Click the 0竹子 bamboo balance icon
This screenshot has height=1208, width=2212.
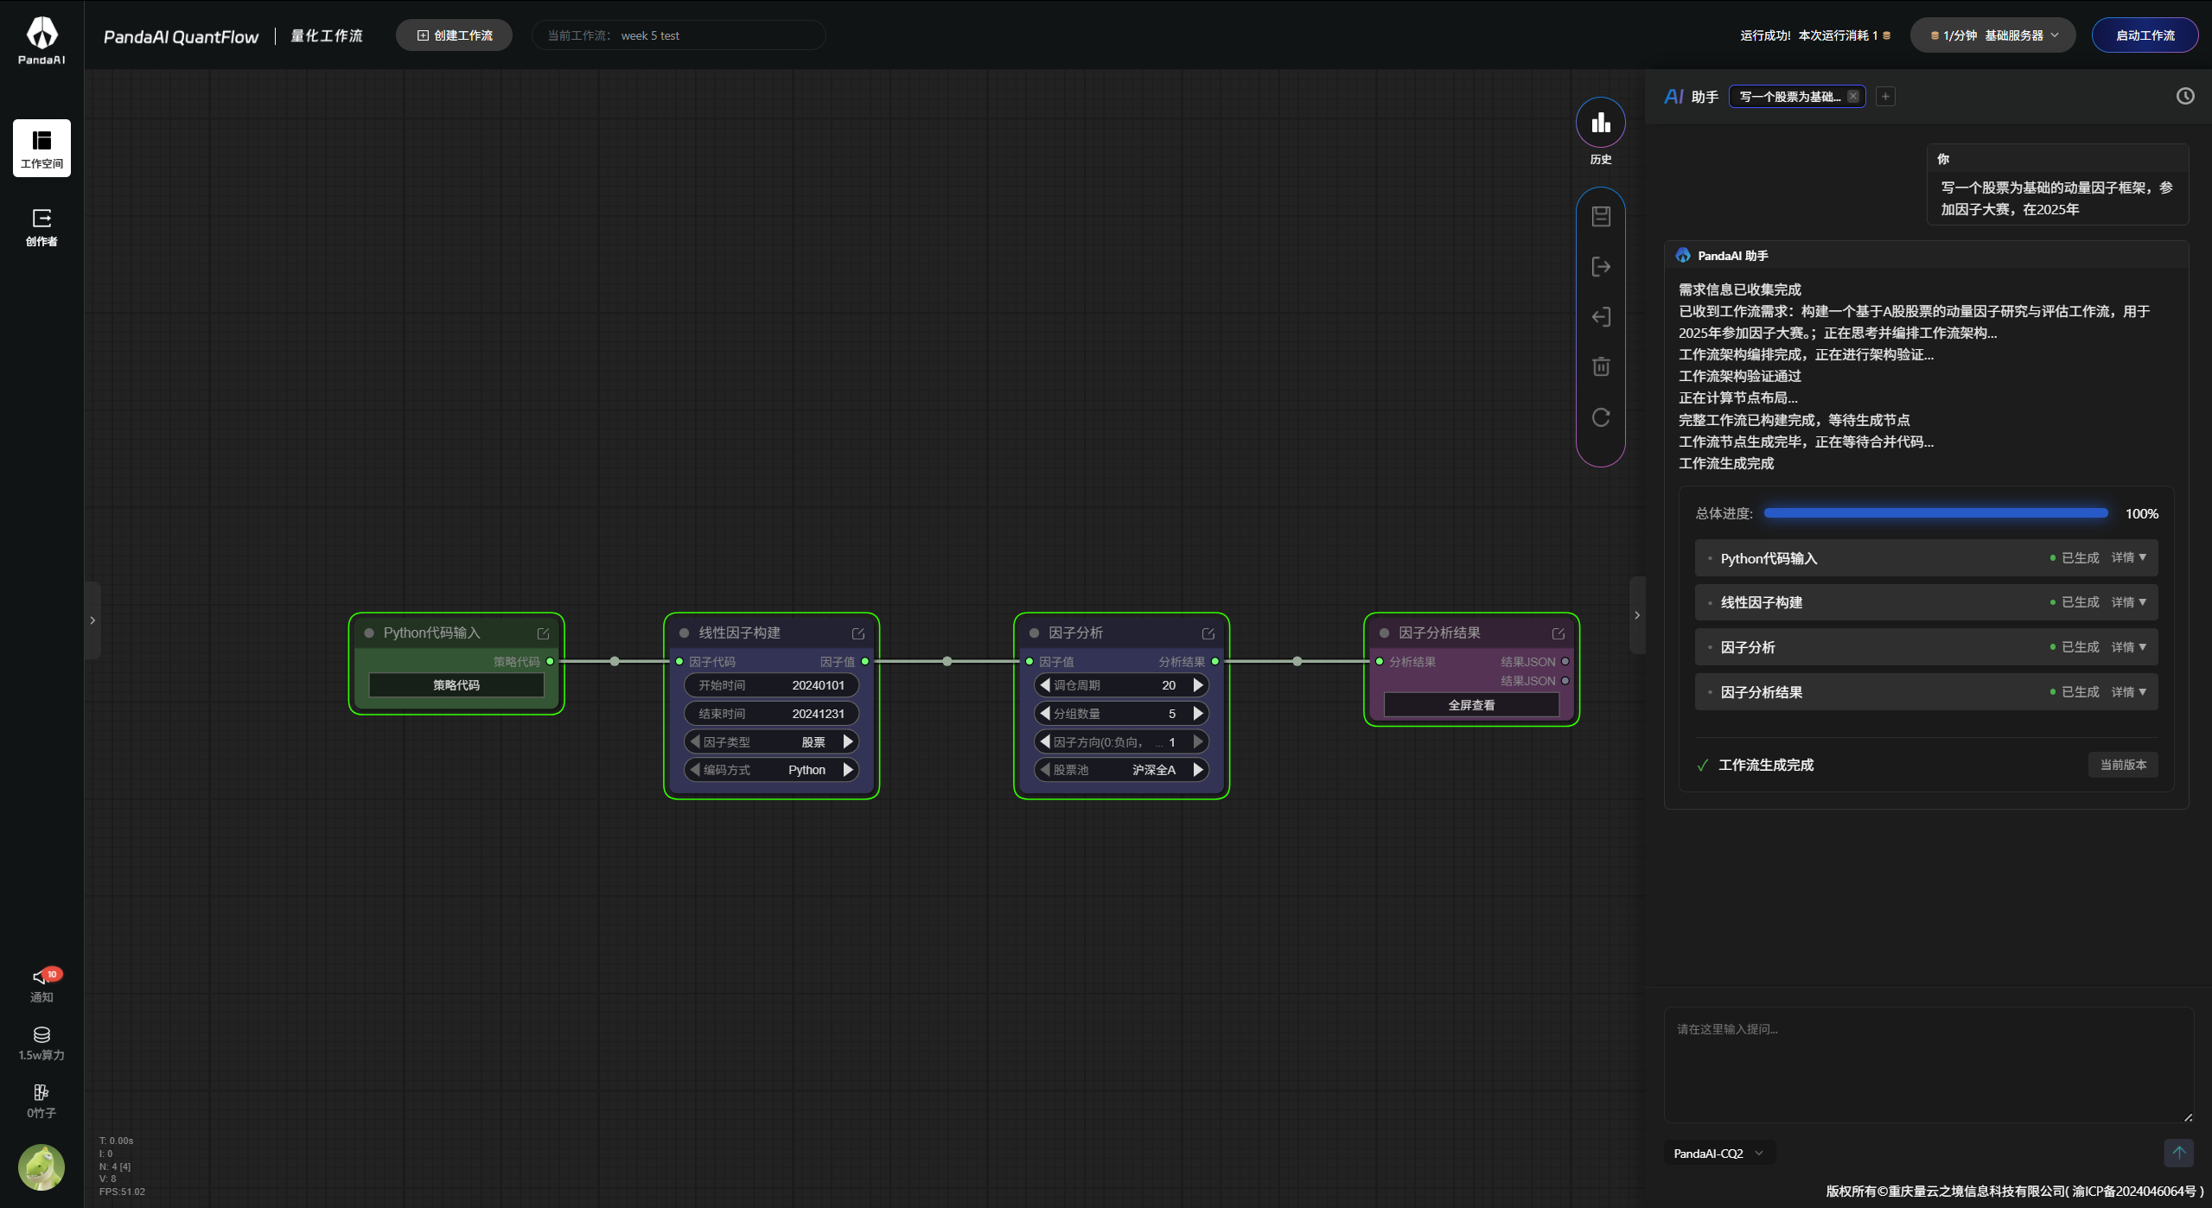(x=41, y=1101)
